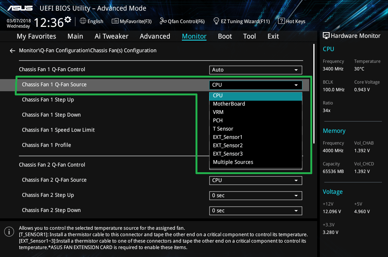Image resolution: width=388 pixels, height=257 pixels.
Task: Click +3.3V reading 3.280 V
Action: tap(330, 232)
